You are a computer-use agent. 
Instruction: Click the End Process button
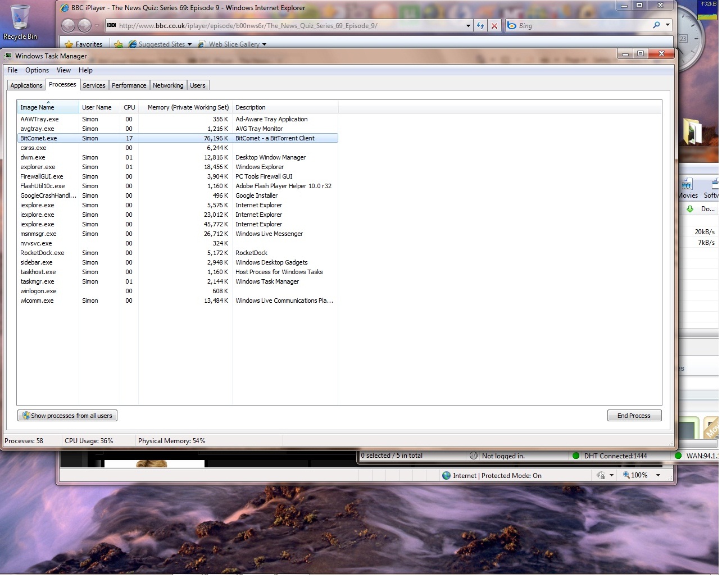634,416
